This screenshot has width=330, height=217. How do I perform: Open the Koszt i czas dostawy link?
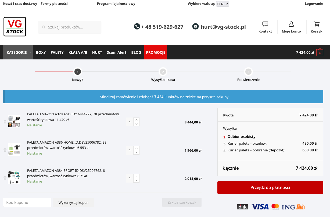point(20,4)
